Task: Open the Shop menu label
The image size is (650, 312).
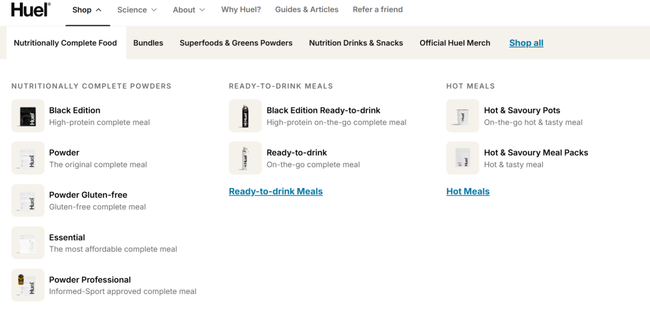Action: coord(82,10)
